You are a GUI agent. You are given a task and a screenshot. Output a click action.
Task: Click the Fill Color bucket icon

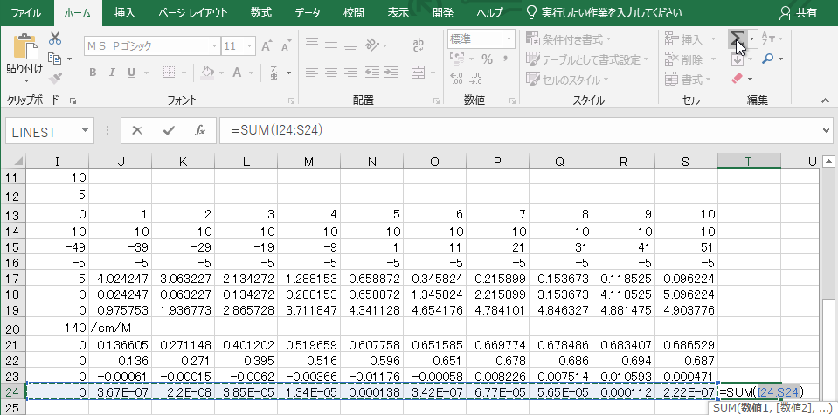pos(207,73)
